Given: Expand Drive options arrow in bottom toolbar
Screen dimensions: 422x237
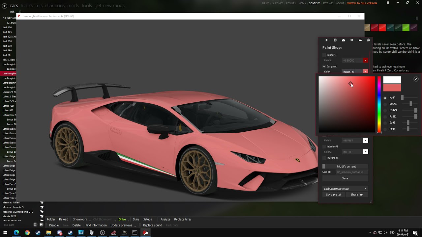Looking at the screenshot, I should pyautogui.click(x=129, y=220).
